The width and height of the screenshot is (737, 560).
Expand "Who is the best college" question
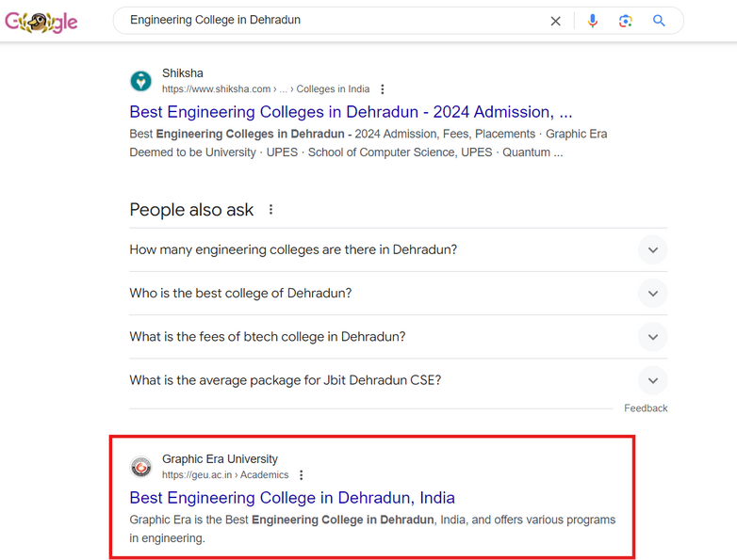tap(652, 294)
